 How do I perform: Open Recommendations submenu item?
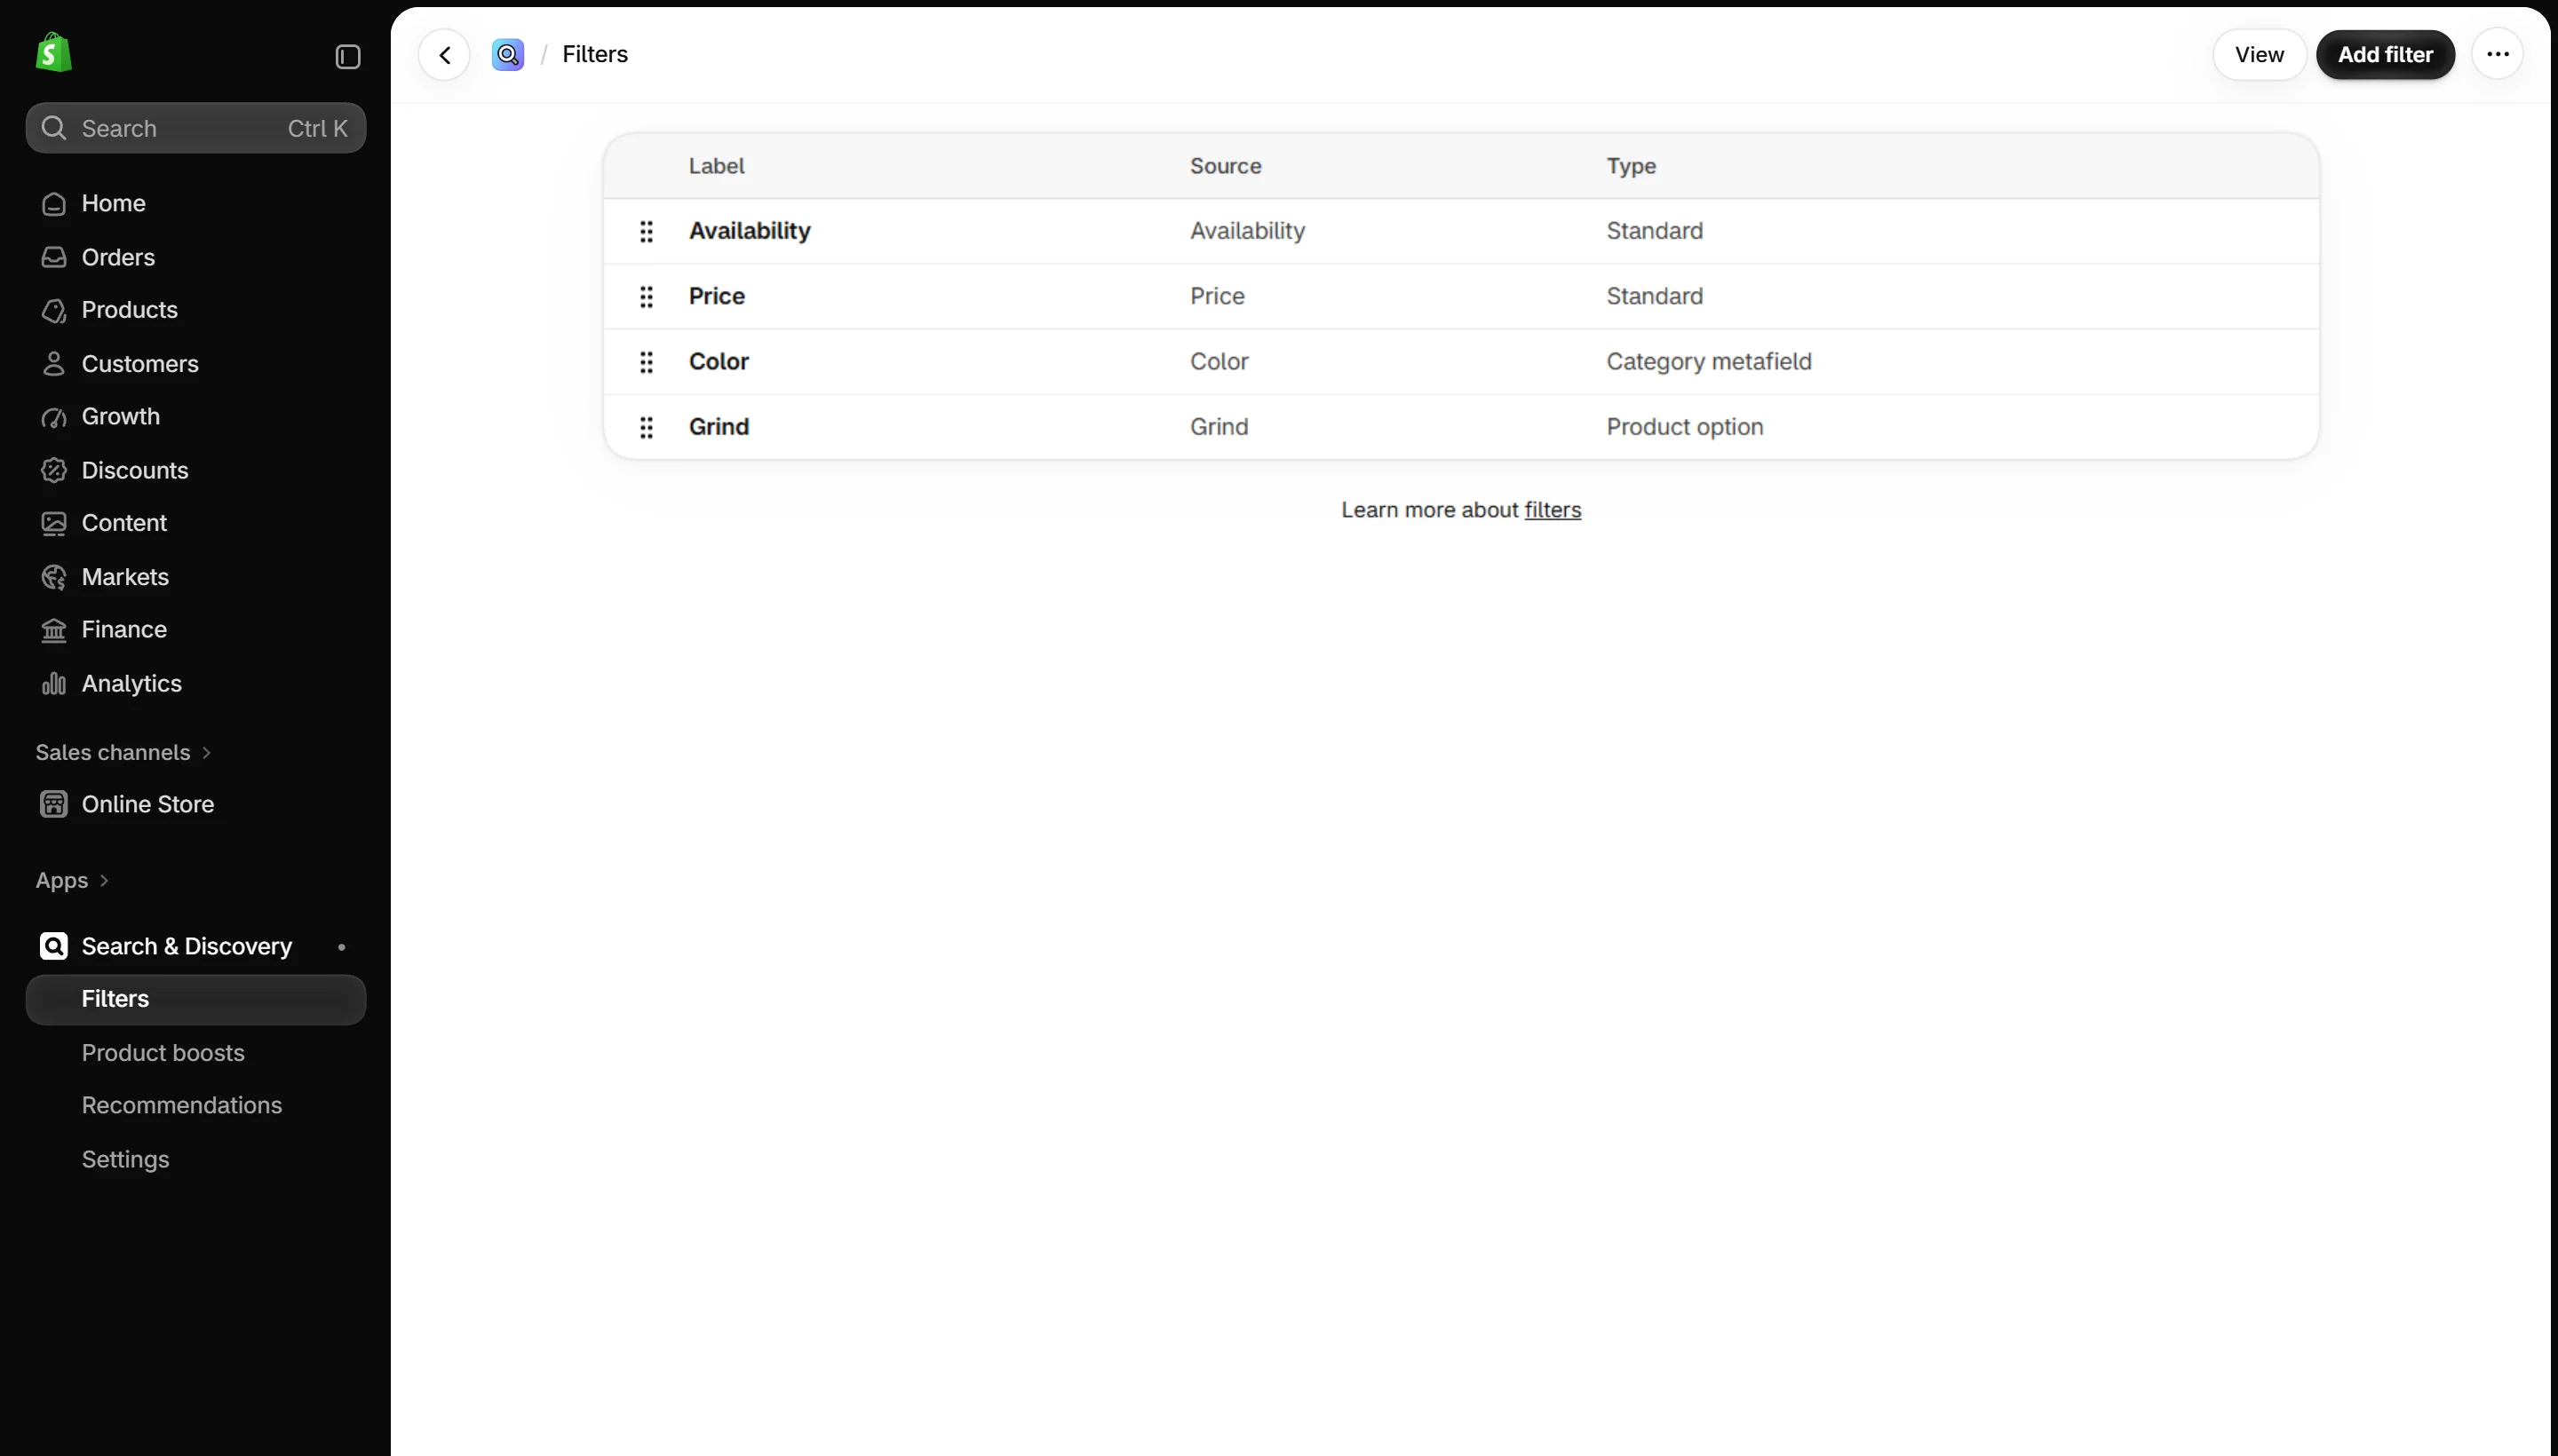196,1106
